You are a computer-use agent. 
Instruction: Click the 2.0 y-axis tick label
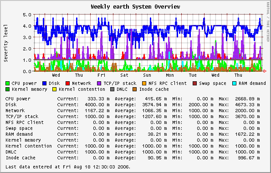(x=27, y=49)
